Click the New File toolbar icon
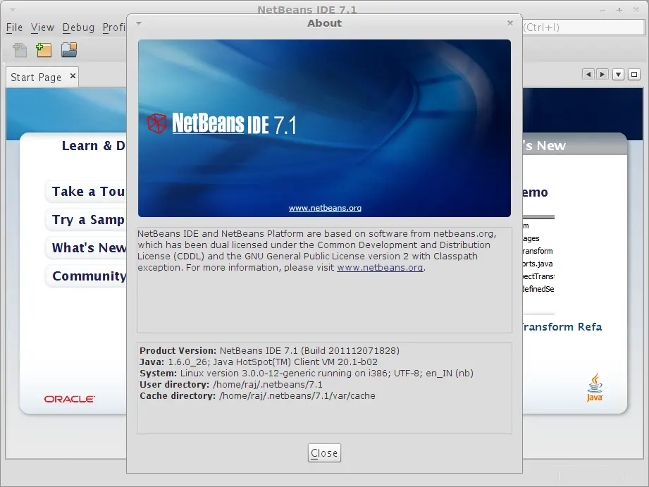This screenshot has height=487, width=649. (x=20, y=50)
